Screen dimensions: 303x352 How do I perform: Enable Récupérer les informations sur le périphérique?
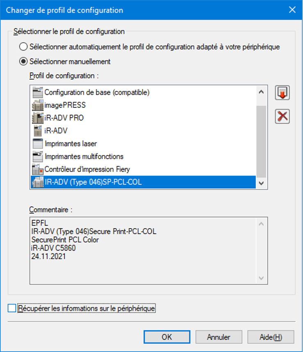(x=12, y=308)
